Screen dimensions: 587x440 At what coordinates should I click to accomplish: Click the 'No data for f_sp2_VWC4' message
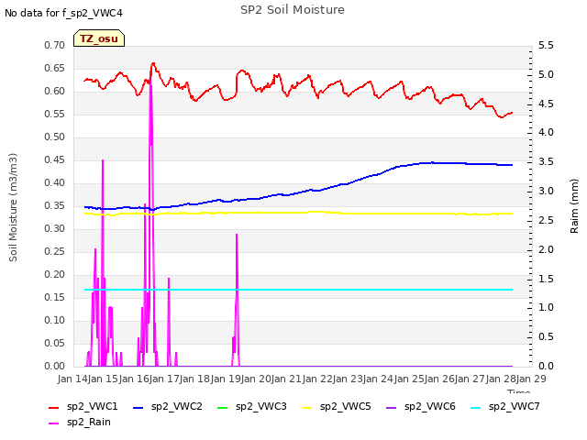pos(63,13)
